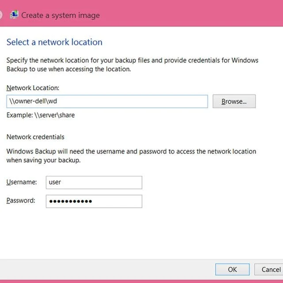Click the "Network Location:" label
This screenshot has width=283, height=283.
(33, 88)
